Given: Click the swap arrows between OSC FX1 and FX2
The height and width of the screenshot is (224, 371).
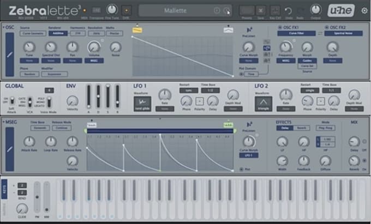Looking at the screenshot, I should 320,34.
